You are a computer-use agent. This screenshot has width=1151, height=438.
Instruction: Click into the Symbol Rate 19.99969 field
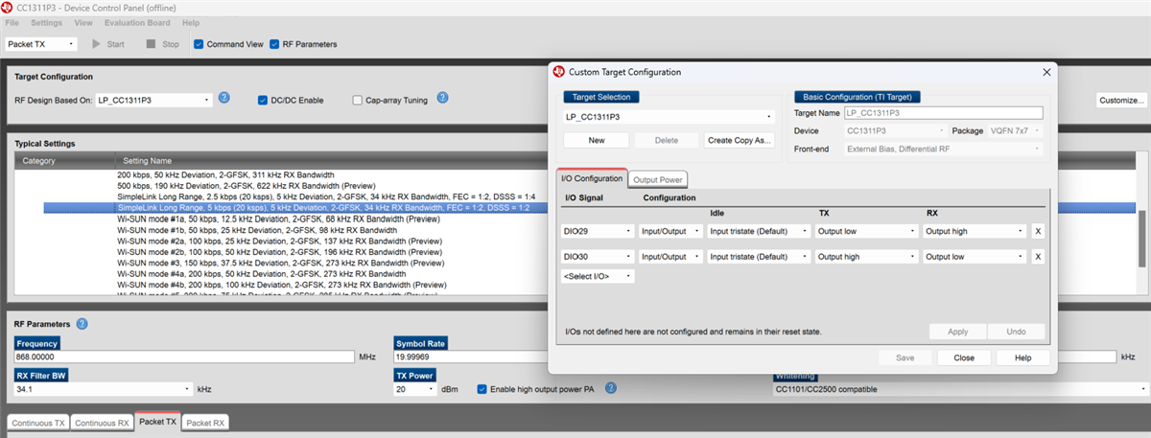coord(470,357)
